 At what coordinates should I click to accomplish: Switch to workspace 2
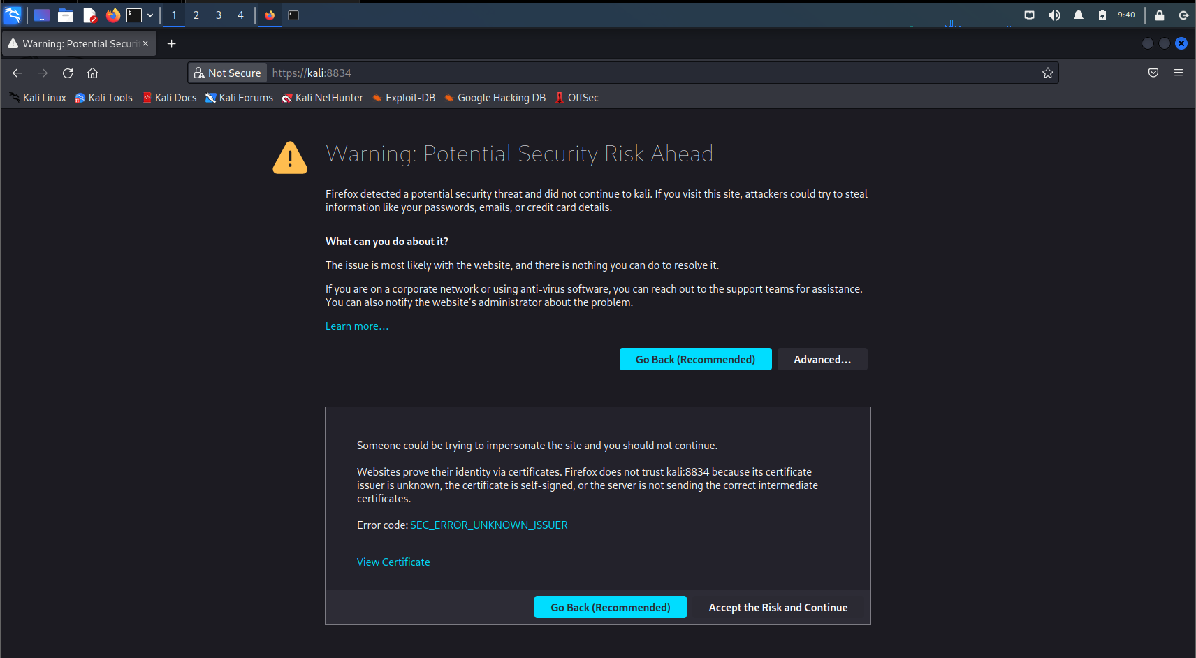point(196,15)
